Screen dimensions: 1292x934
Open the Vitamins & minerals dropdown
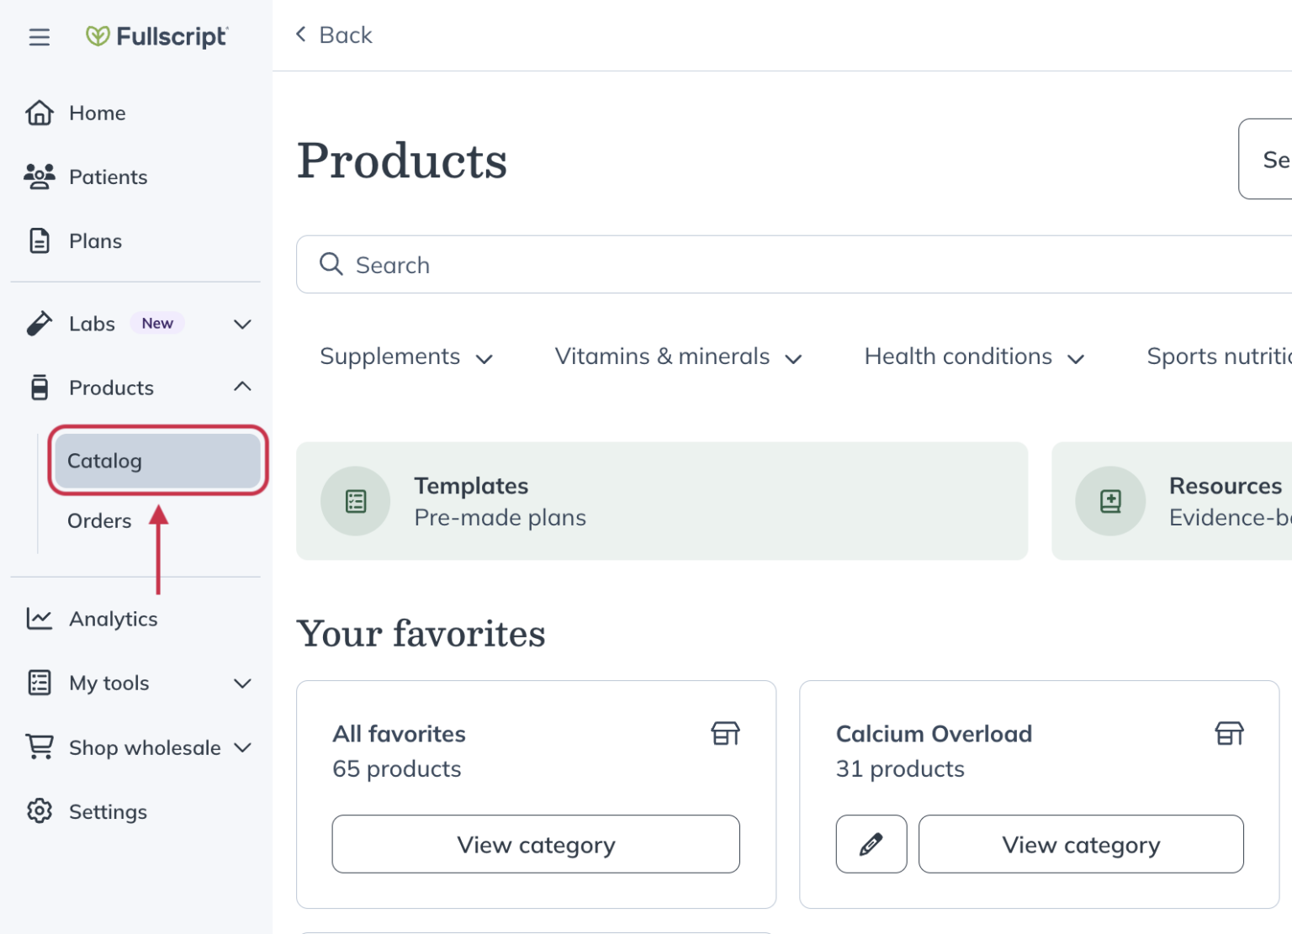click(677, 356)
